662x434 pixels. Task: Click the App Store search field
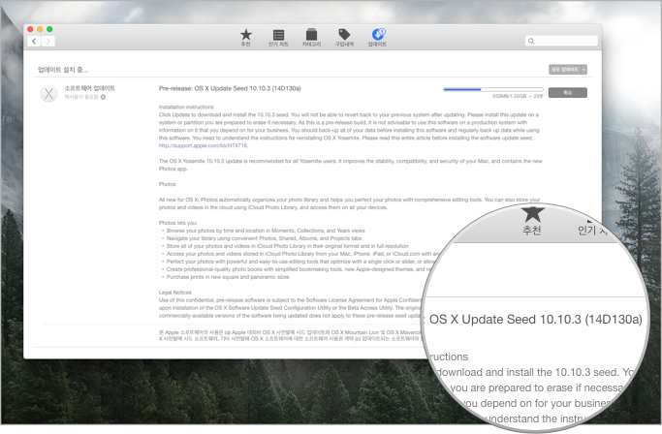point(561,41)
